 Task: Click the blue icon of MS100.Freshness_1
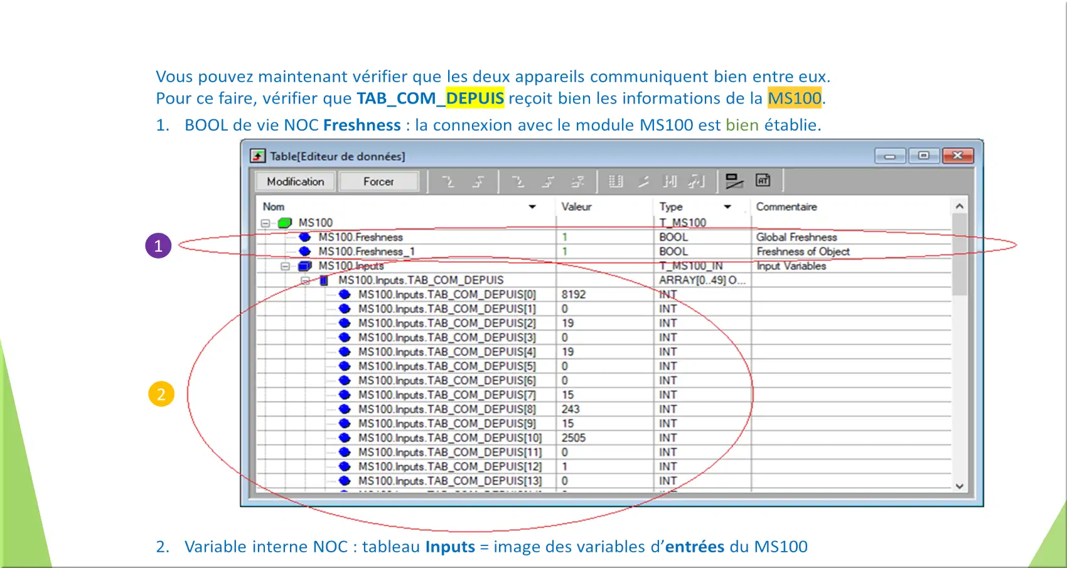click(x=305, y=252)
